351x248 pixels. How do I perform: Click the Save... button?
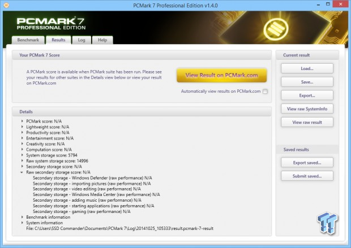[x=307, y=82]
